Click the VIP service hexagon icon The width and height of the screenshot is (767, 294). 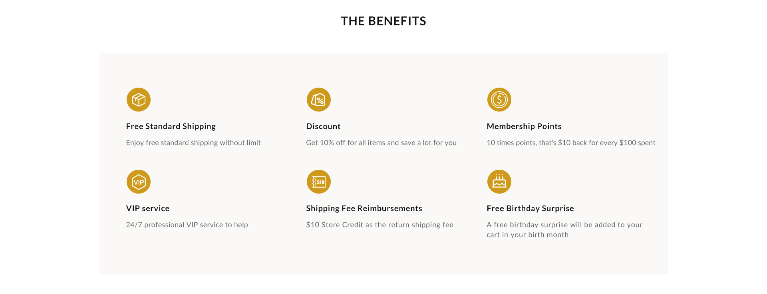139,182
